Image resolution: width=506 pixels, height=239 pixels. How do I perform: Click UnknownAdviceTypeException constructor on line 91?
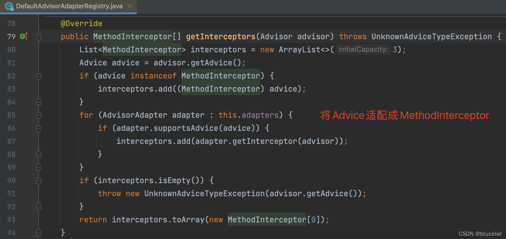point(205,194)
